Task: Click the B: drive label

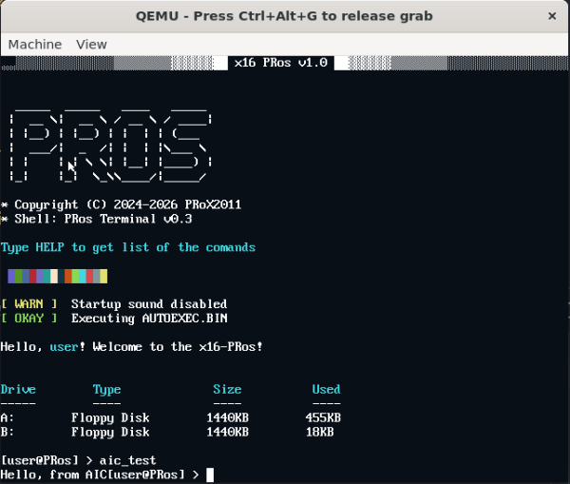Action: [x=8, y=432]
